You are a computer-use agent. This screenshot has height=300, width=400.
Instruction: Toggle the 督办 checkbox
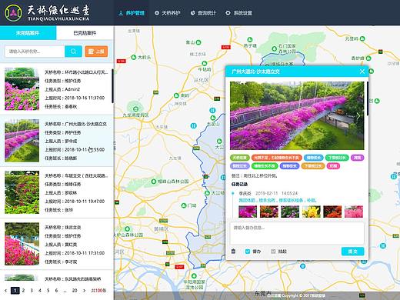248,252
